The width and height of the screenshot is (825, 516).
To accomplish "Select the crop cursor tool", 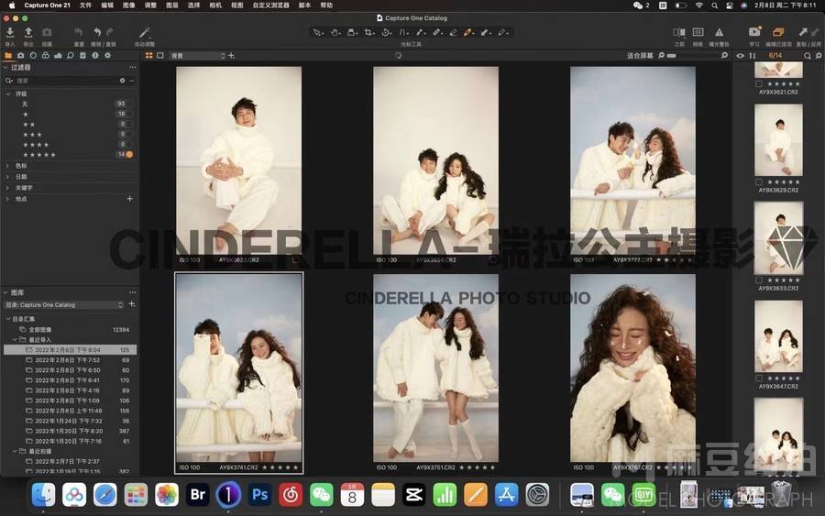I will 369,33.
